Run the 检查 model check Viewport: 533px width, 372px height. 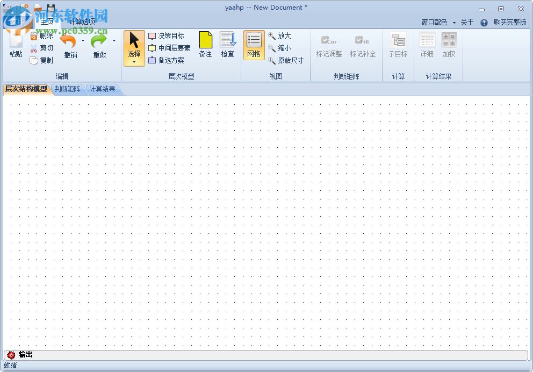pyautogui.click(x=227, y=45)
